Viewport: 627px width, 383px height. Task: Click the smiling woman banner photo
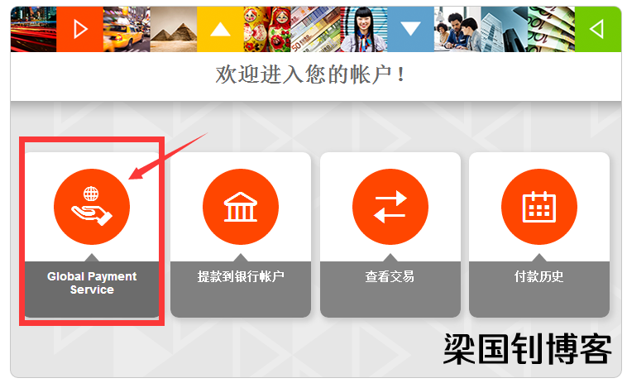click(x=363, y=29)
